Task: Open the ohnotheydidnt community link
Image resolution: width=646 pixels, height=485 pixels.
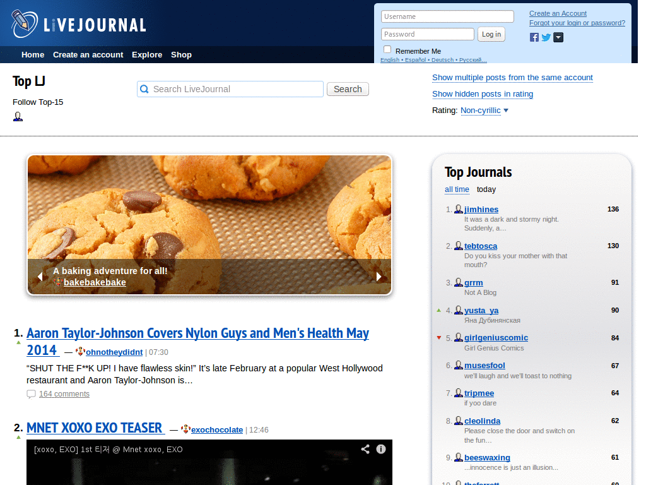Action: [114, 352]
